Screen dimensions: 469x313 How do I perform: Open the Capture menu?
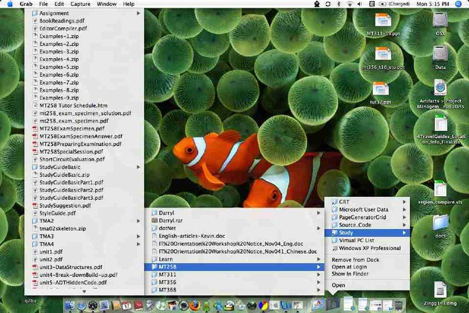pos(80,4)
